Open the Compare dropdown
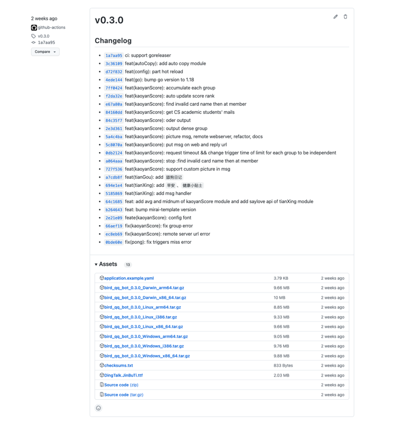The height and width of the screenshot is (423, 394). [x=45, y=52]
